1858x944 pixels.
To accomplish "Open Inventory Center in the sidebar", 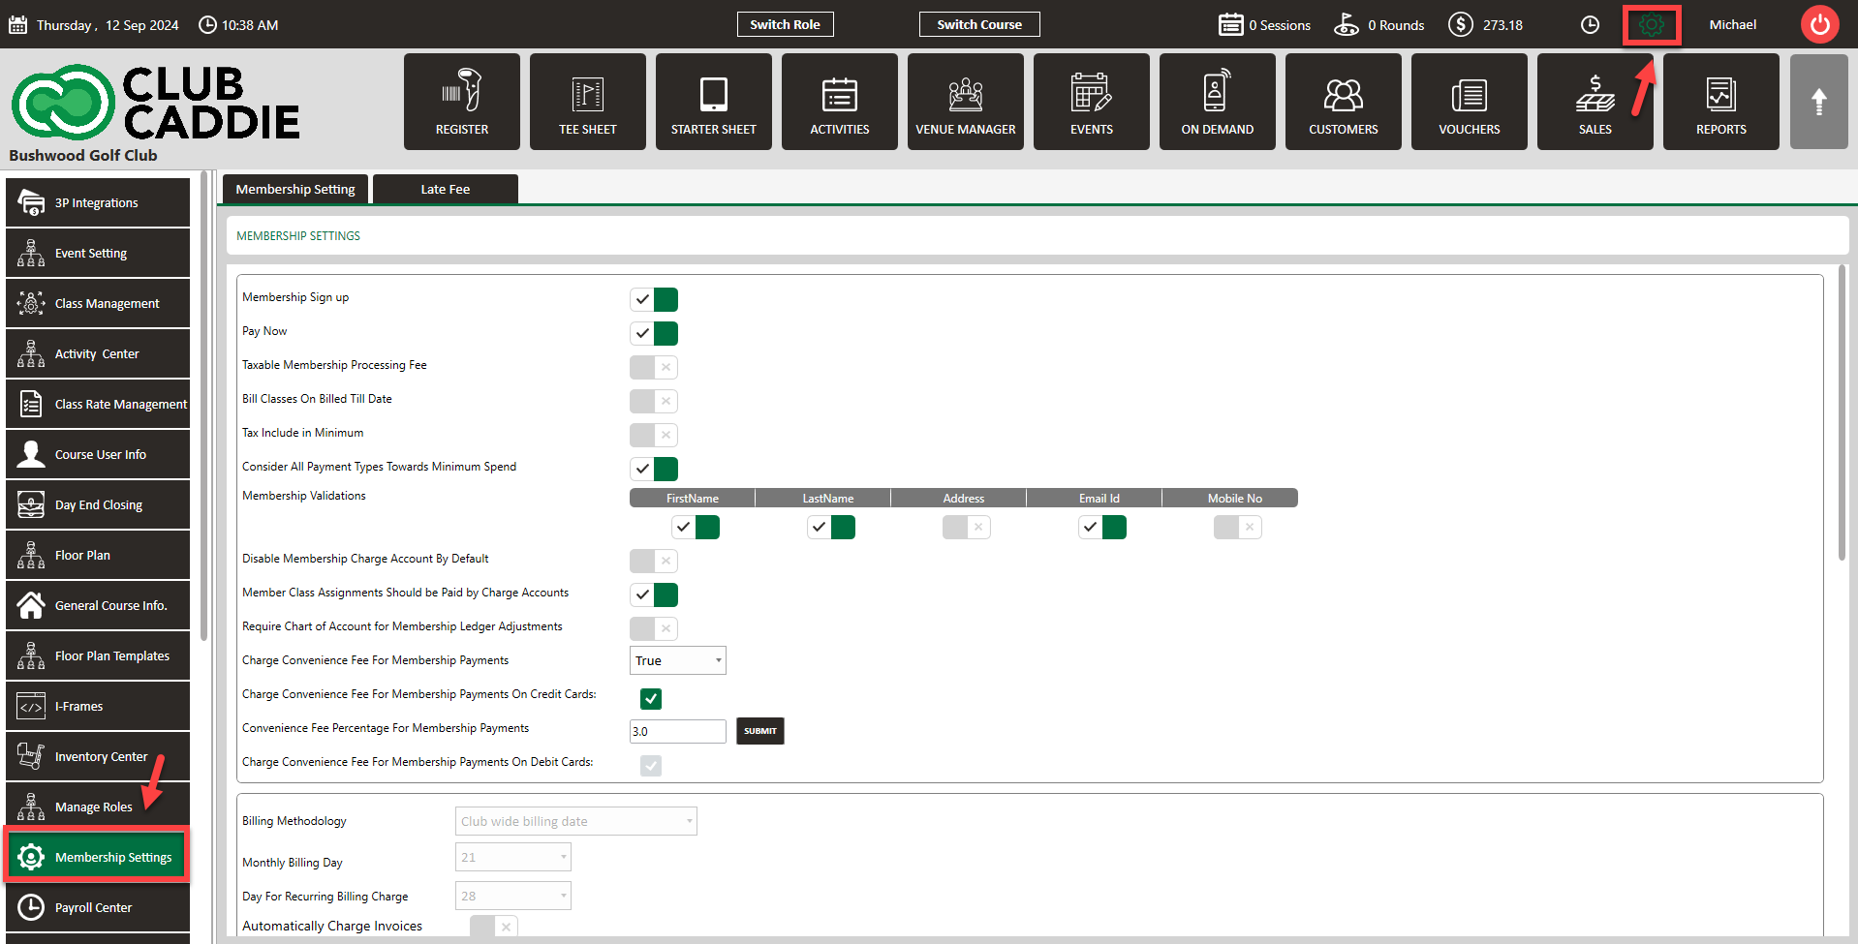I will pyautogui.click(x=98, y=756).
